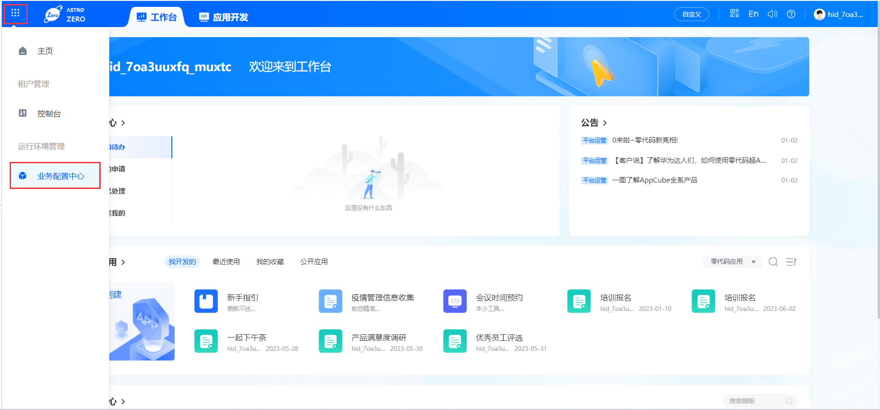Click the 自定义 button
The image size is (880, 410).
coord(691,14)
